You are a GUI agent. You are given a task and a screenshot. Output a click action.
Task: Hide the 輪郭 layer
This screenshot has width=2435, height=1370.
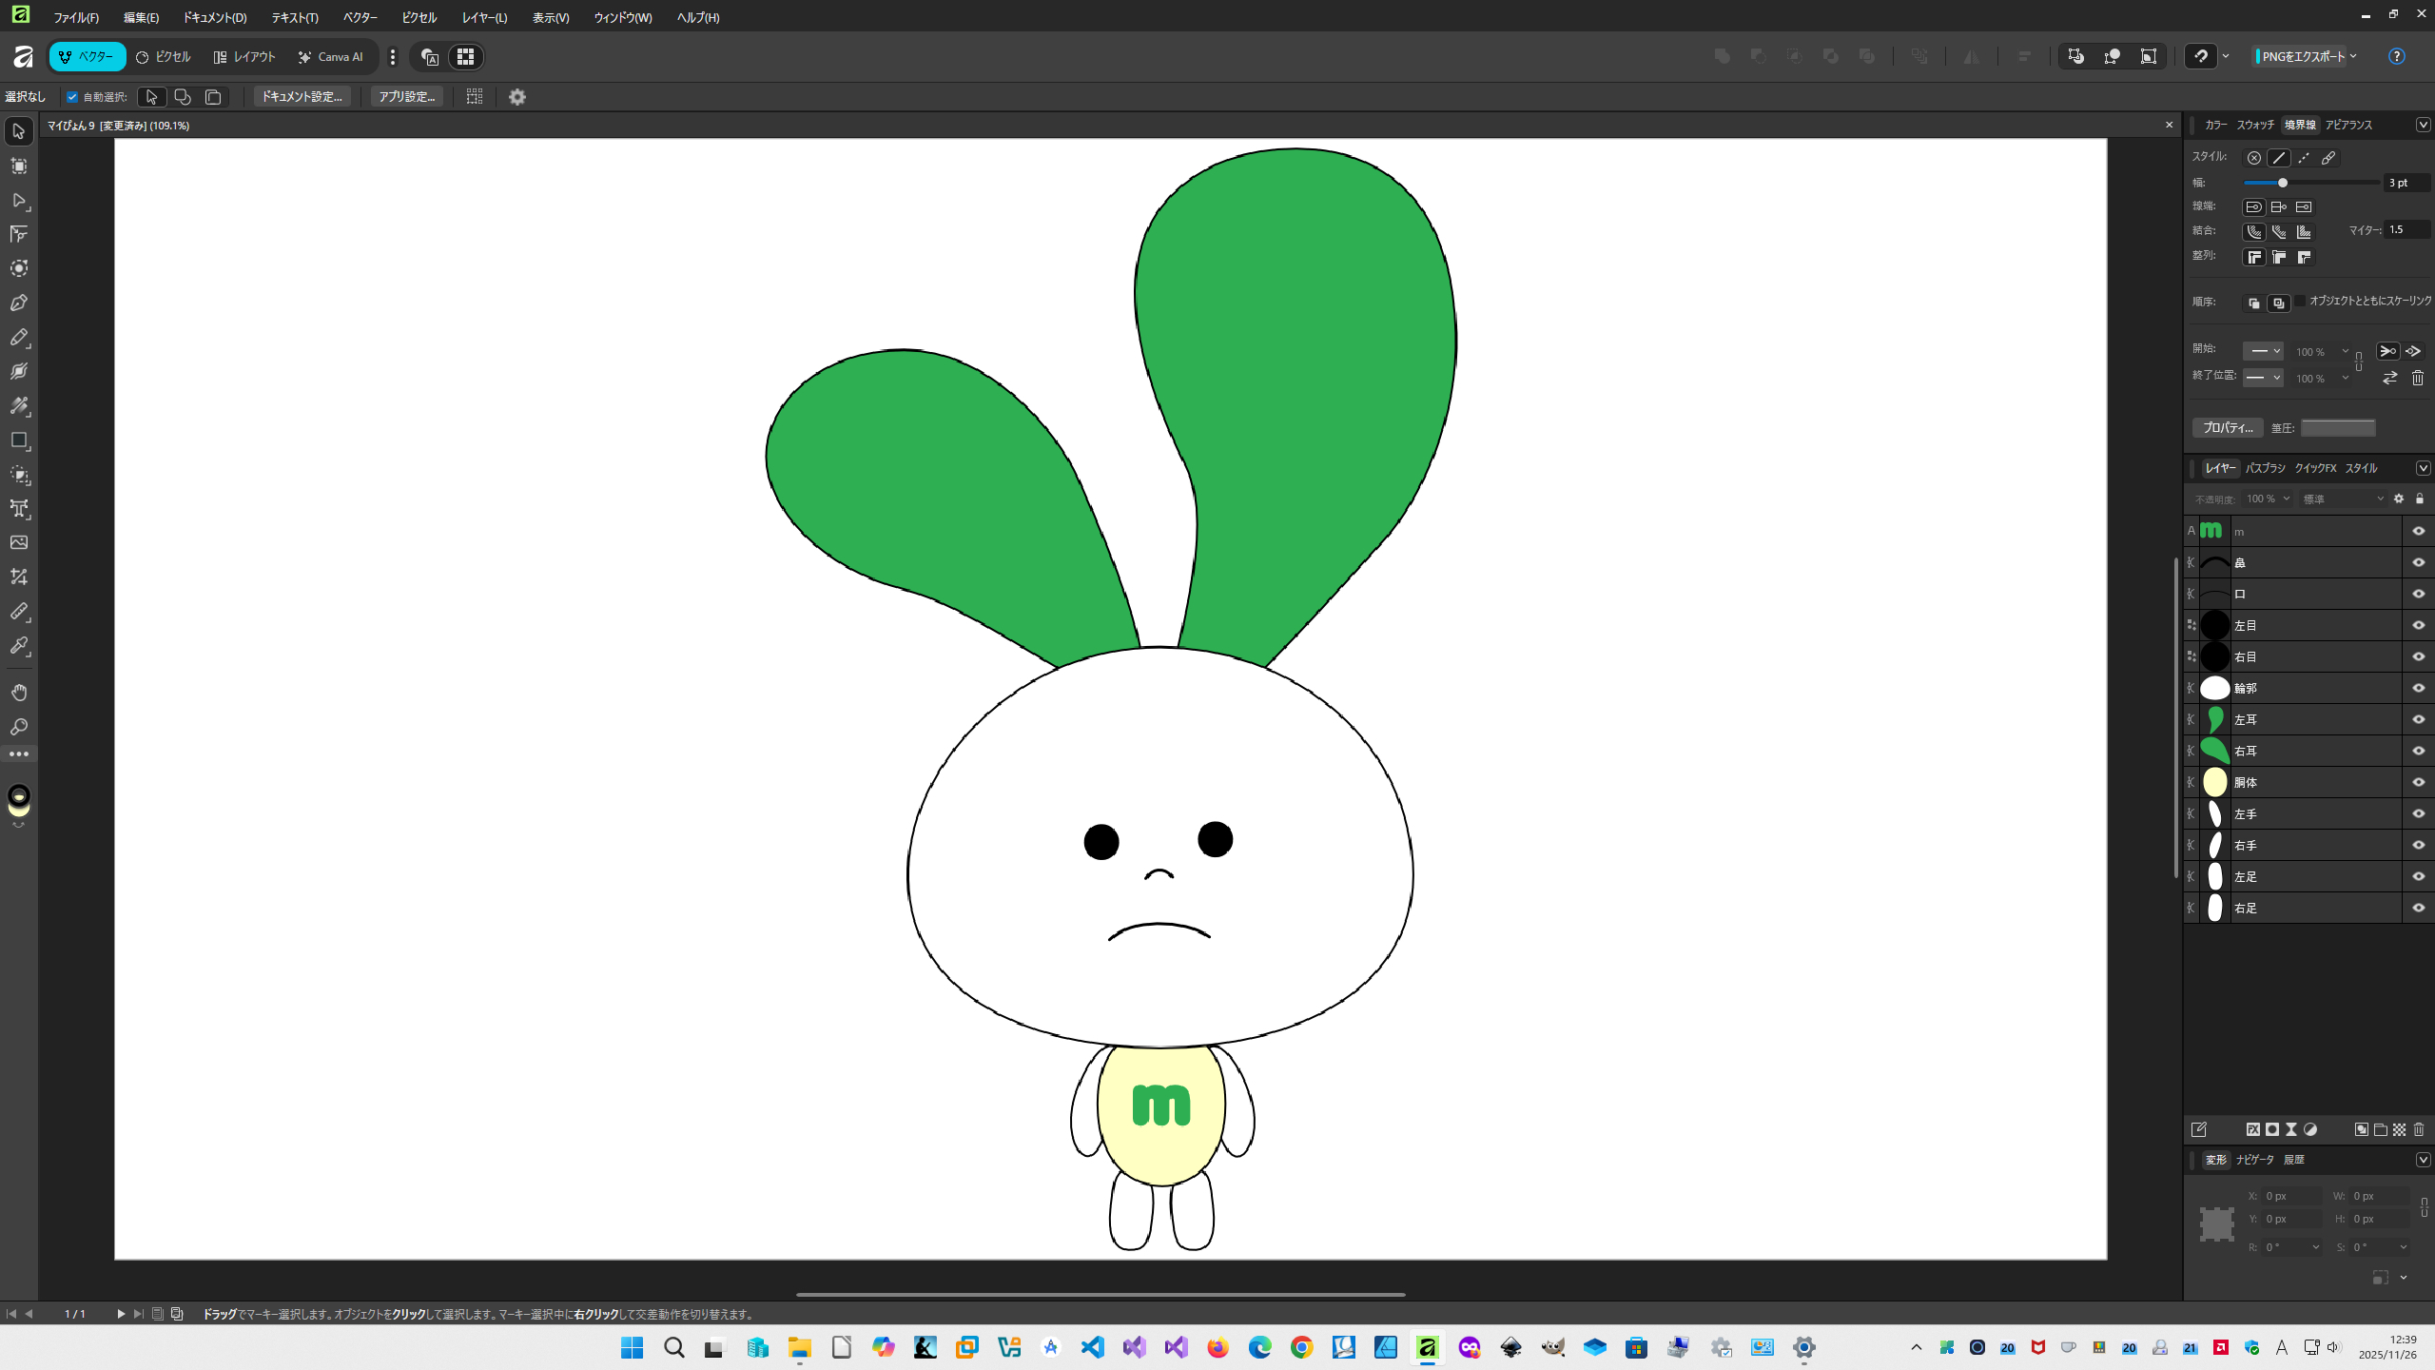(x=2418, y=688)
